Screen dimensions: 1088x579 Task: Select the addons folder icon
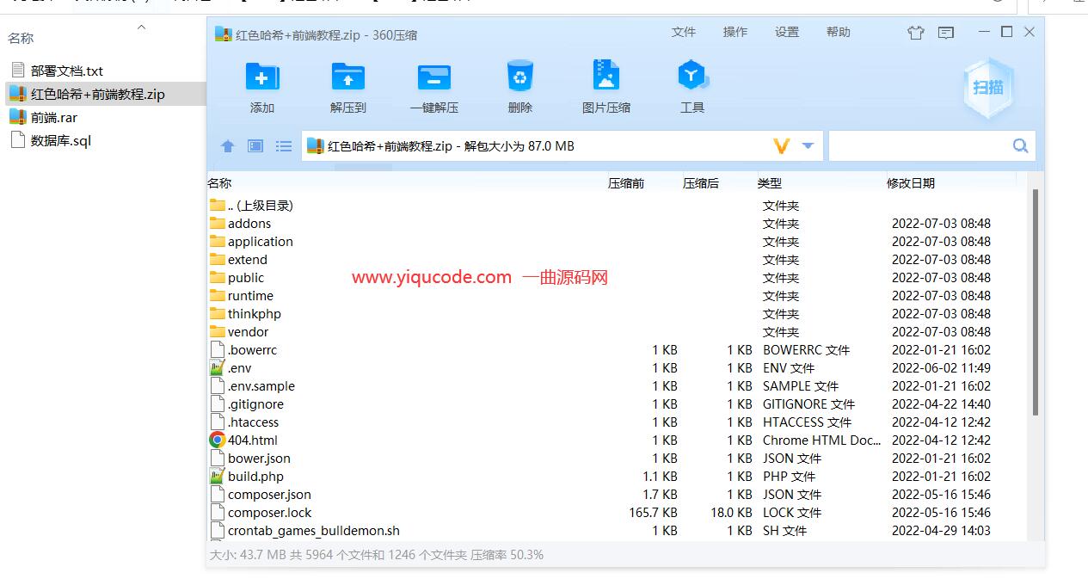click(218, 224)
